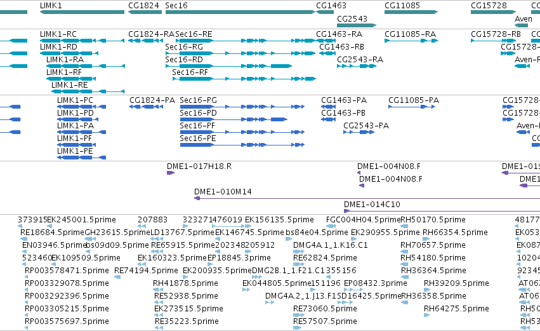Click the LIMK1-PE protein label

(75, 151)
